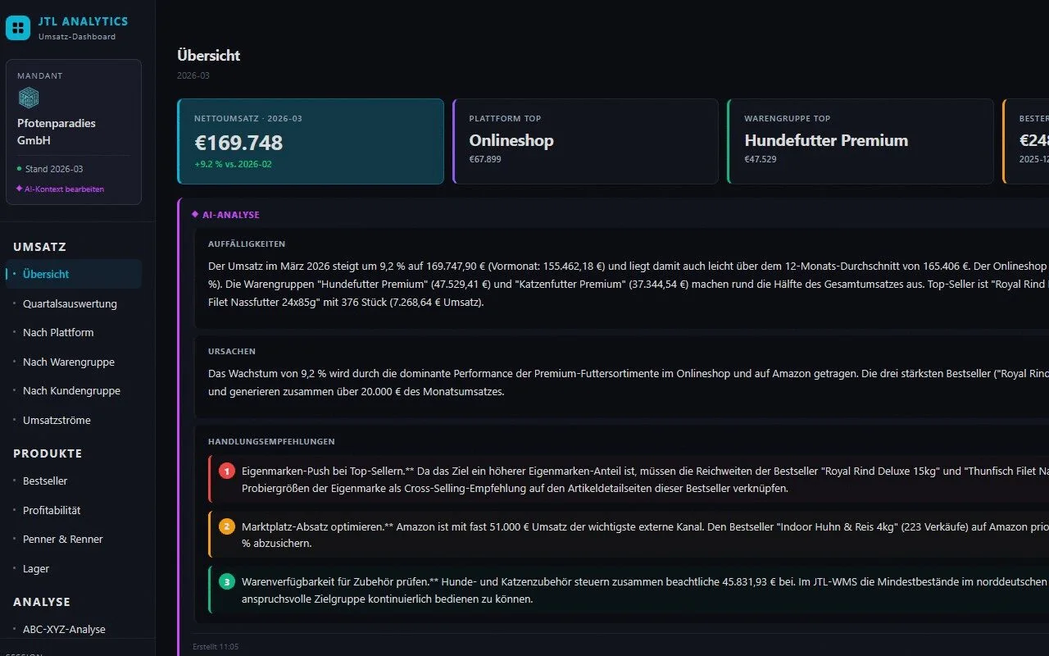Click the green badge 3 on the Warenverfügbarkeit recommendation
The image size is (1049, 656).
[227, 581]
